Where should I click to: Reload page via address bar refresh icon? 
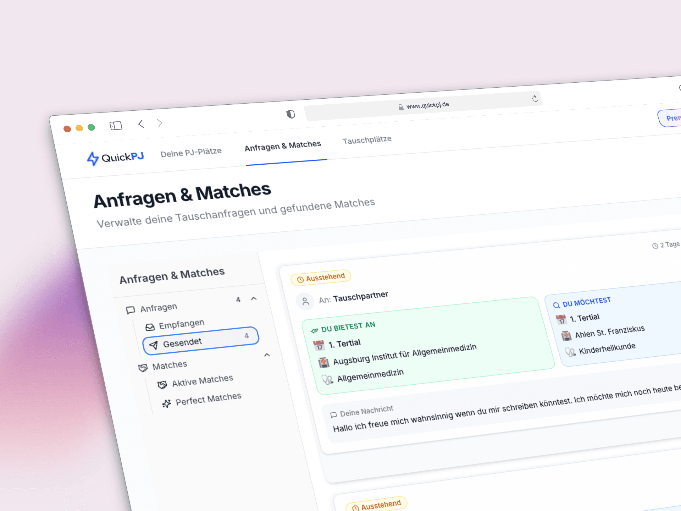tap(535, 99)
